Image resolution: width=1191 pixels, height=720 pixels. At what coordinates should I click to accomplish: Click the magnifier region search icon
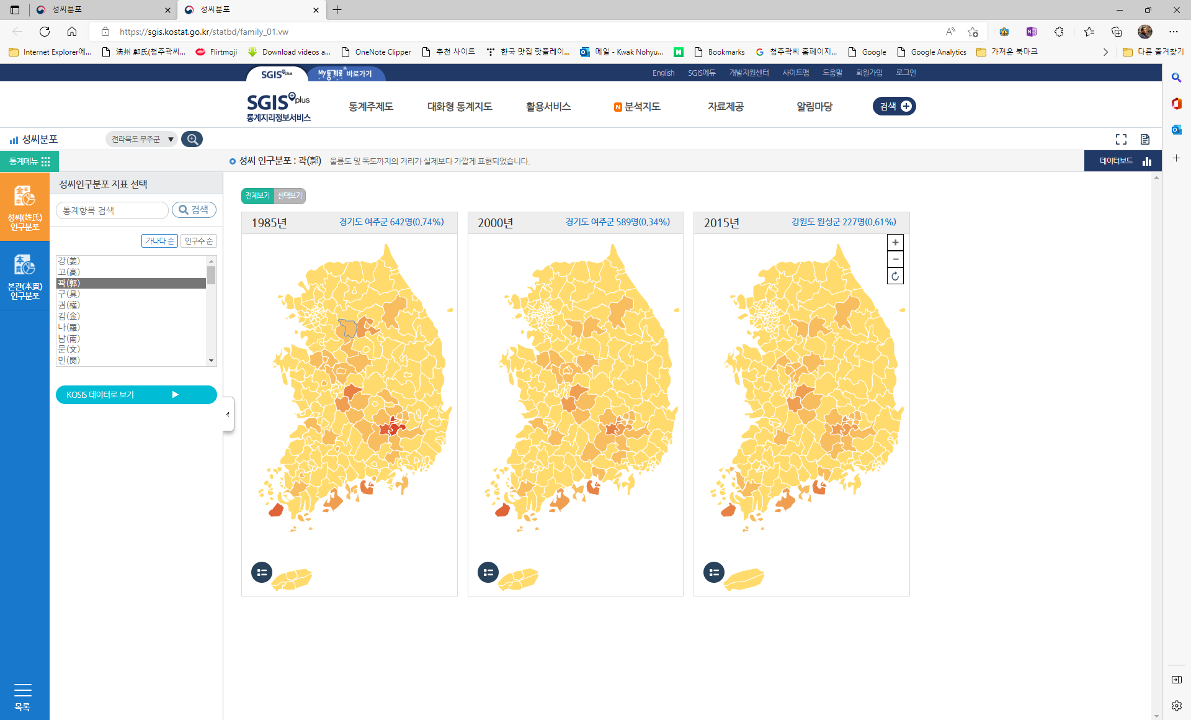point(192,139)
